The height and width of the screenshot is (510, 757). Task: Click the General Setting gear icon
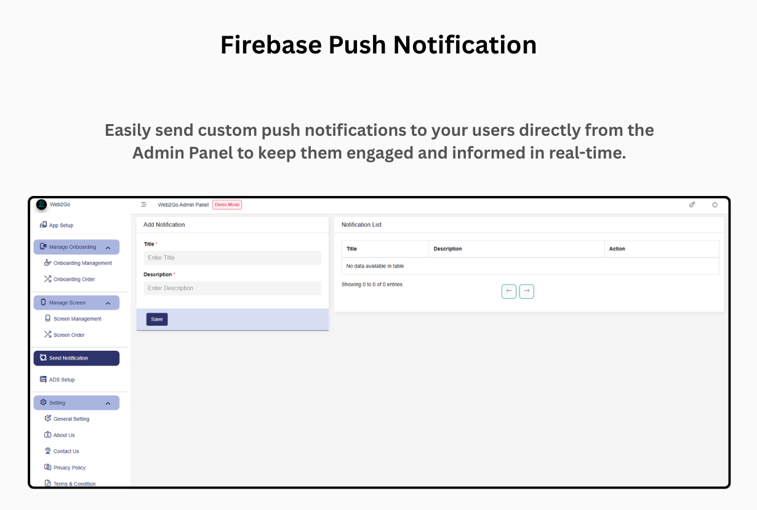(x=49, y=418)
